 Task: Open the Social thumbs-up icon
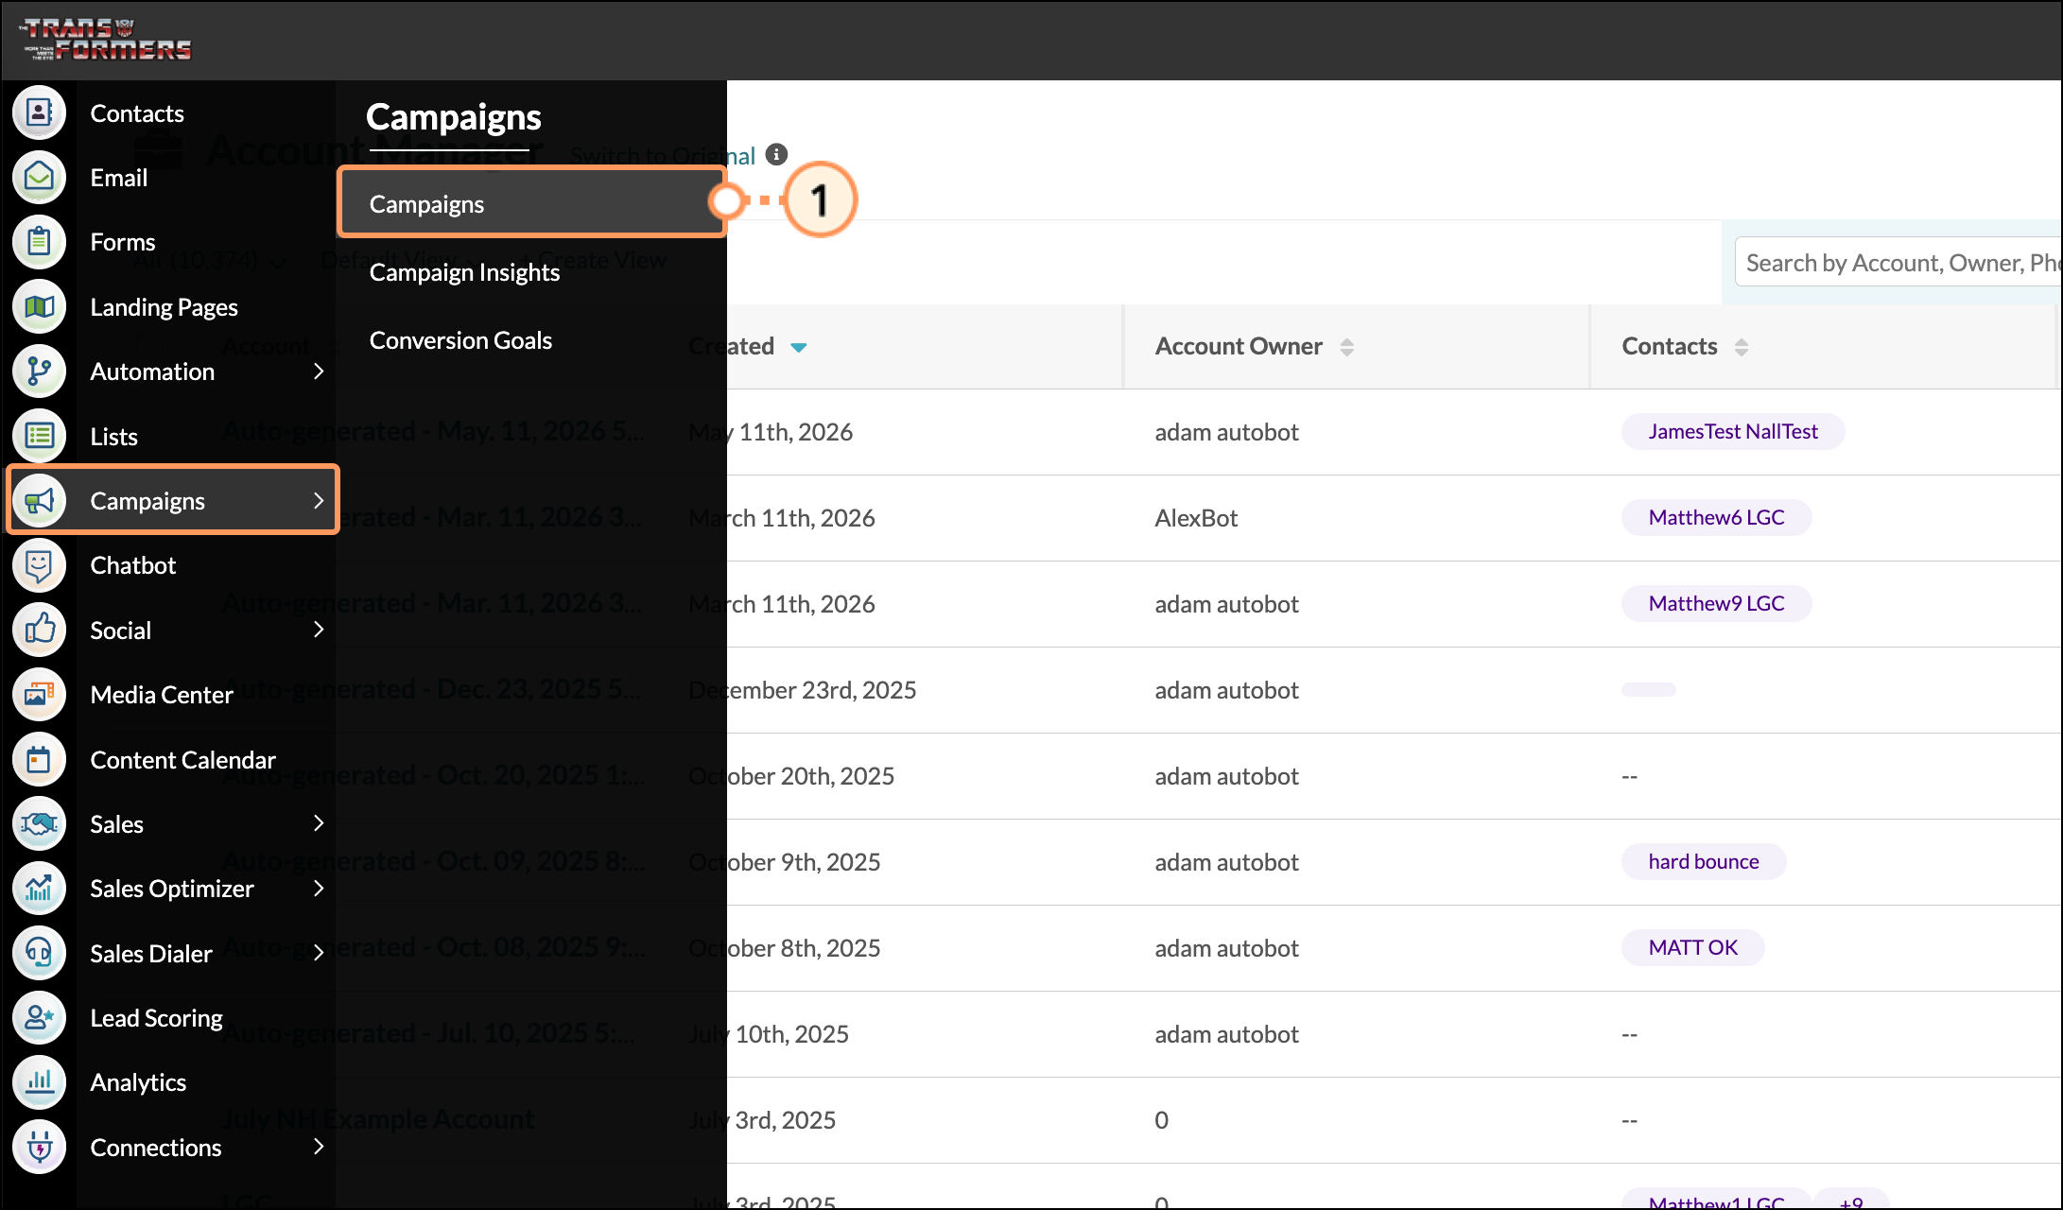pyautogui.click(x=39, y=630)
